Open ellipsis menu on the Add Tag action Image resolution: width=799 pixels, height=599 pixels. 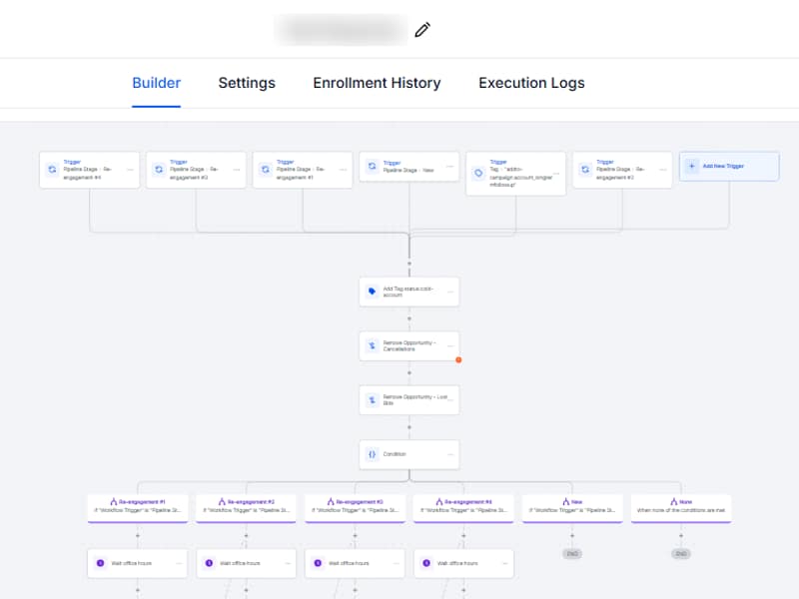tap(450, 292)
